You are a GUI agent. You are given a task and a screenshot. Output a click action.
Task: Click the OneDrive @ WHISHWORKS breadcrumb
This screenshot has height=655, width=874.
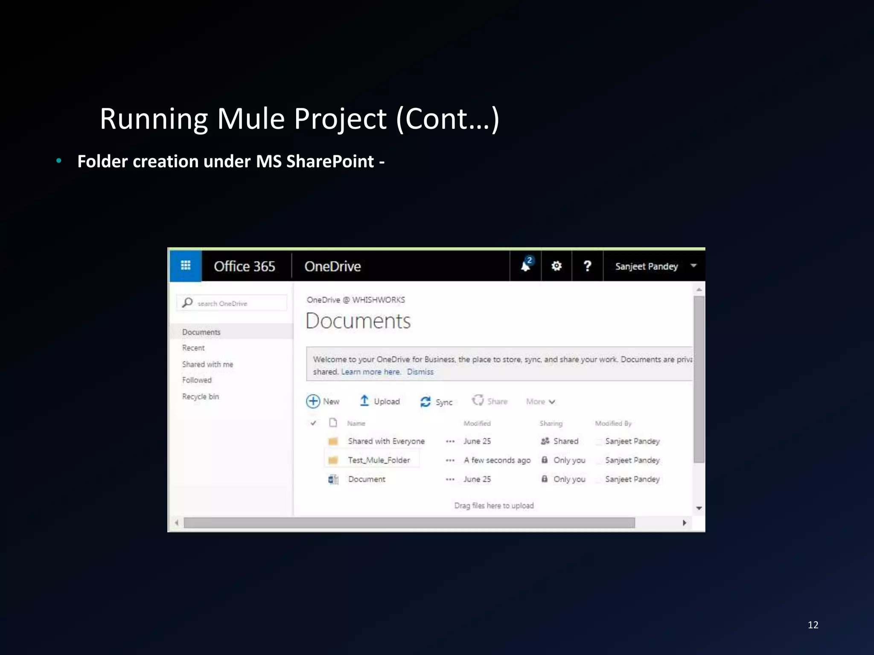[356, 300]
